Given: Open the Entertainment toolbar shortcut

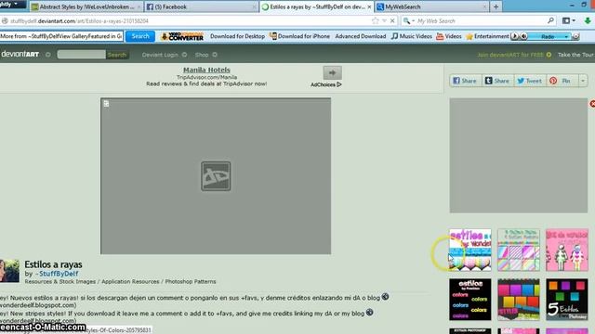Looking at the screenshot, I should [487, 36].
